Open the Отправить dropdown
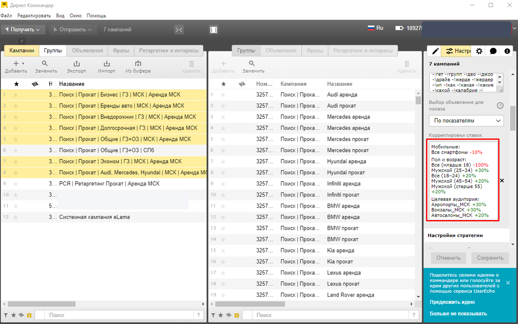Viewport: 518px width, 324px height. tap(73, 29)
